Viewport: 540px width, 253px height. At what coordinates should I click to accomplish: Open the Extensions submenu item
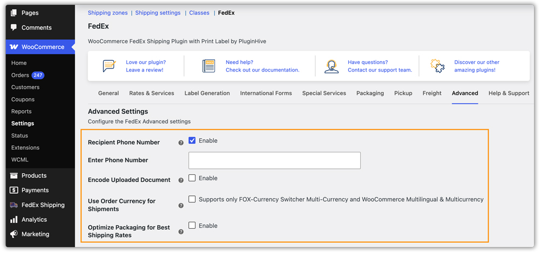click(x=25, y=147)
